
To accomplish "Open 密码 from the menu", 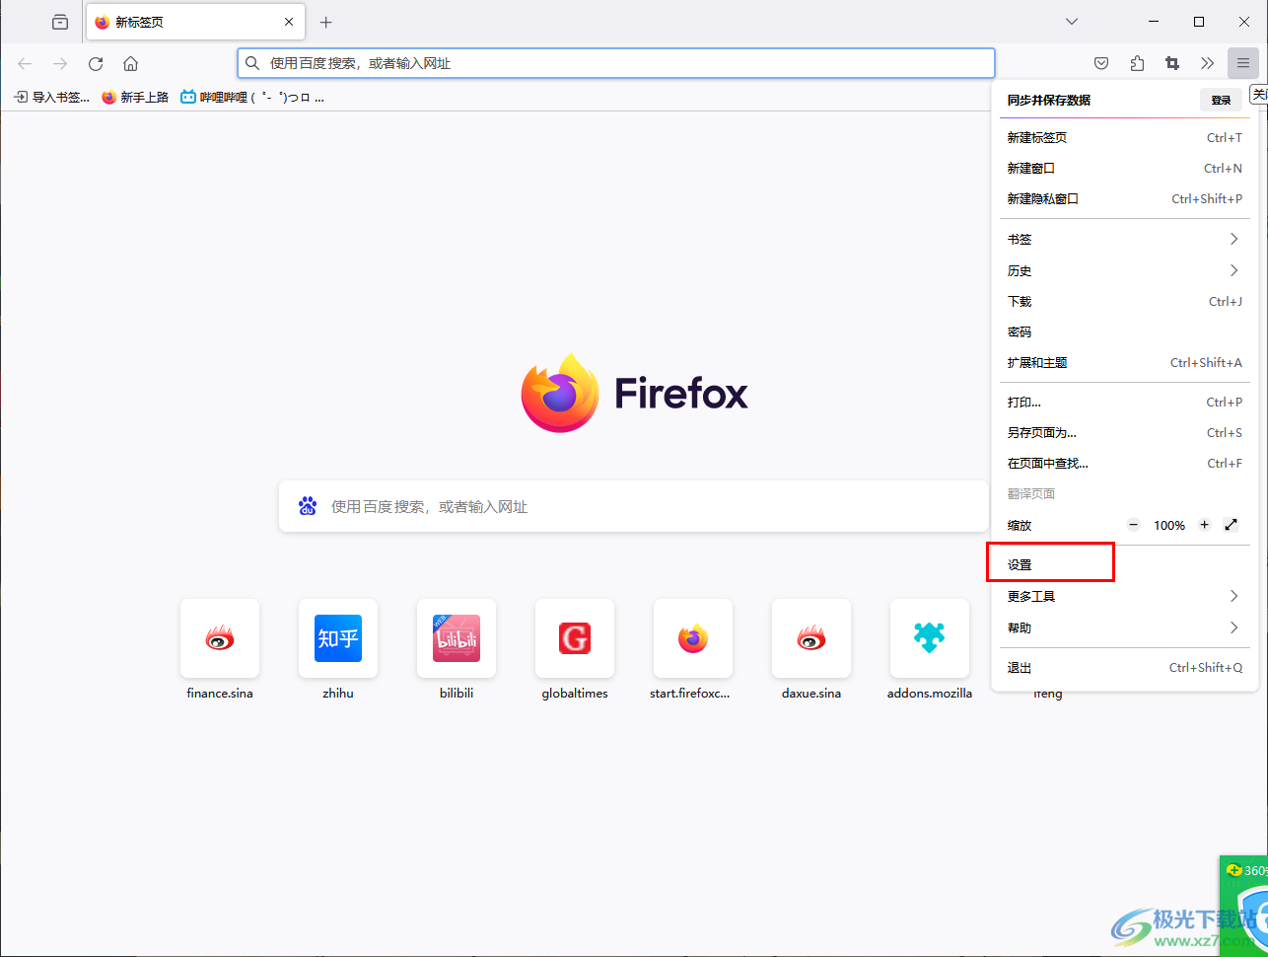I will click(1124, 332).
